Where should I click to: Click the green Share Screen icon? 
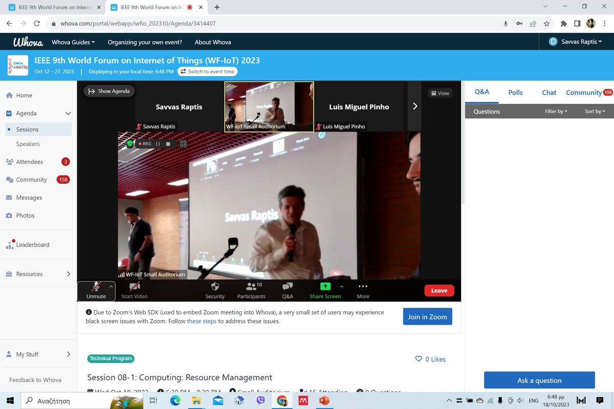325,287
